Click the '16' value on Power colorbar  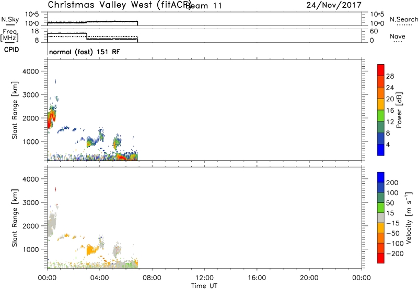point(390,111)
